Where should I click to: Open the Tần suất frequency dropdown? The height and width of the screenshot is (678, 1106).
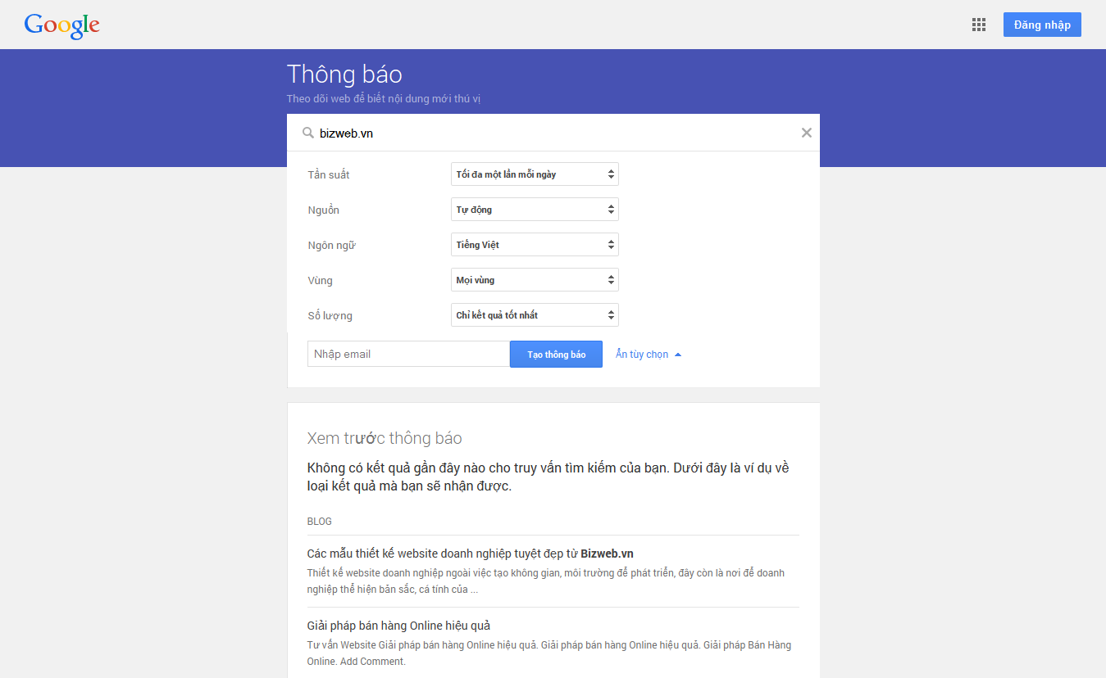pyautogui.click(x=535, y=174)
